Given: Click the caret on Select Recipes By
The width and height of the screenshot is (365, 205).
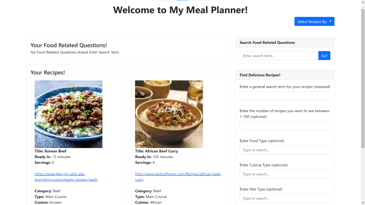Looking at the screenshot, I should point(330,21).
